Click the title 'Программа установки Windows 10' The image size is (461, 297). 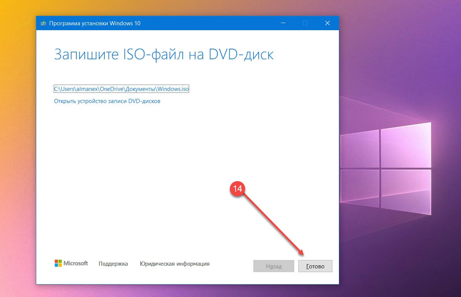tap(95, 23)
